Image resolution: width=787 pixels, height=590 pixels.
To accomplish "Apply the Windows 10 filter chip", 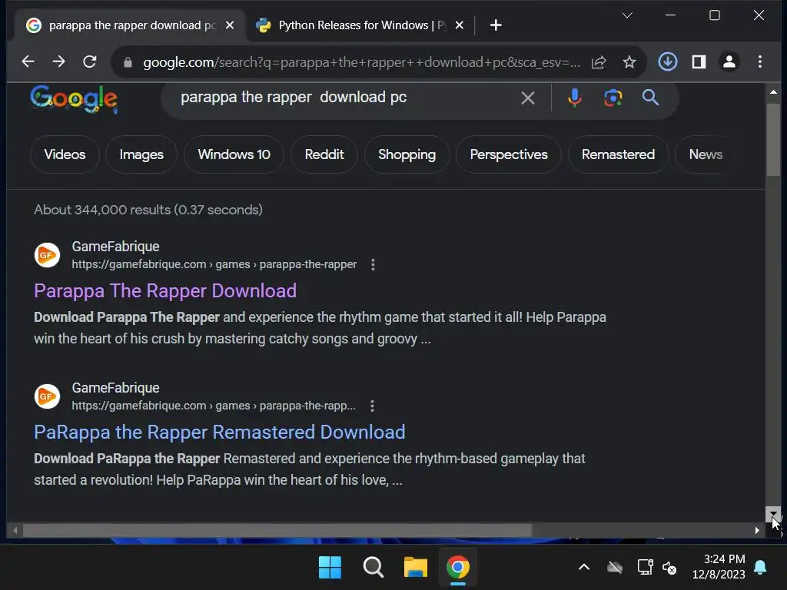I will tap(234, 154).
